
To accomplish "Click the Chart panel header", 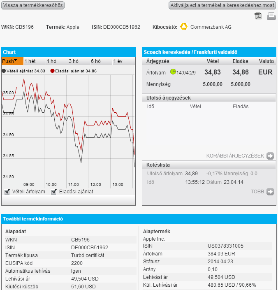I will click(x=68, y=52).
